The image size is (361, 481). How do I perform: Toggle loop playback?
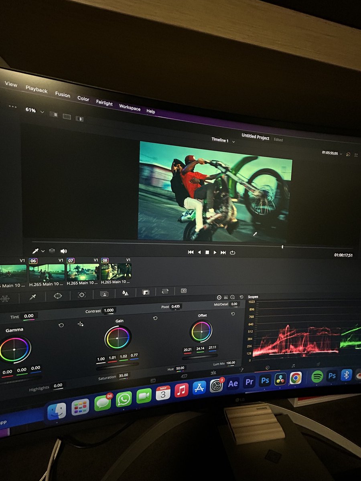[232, 253]
